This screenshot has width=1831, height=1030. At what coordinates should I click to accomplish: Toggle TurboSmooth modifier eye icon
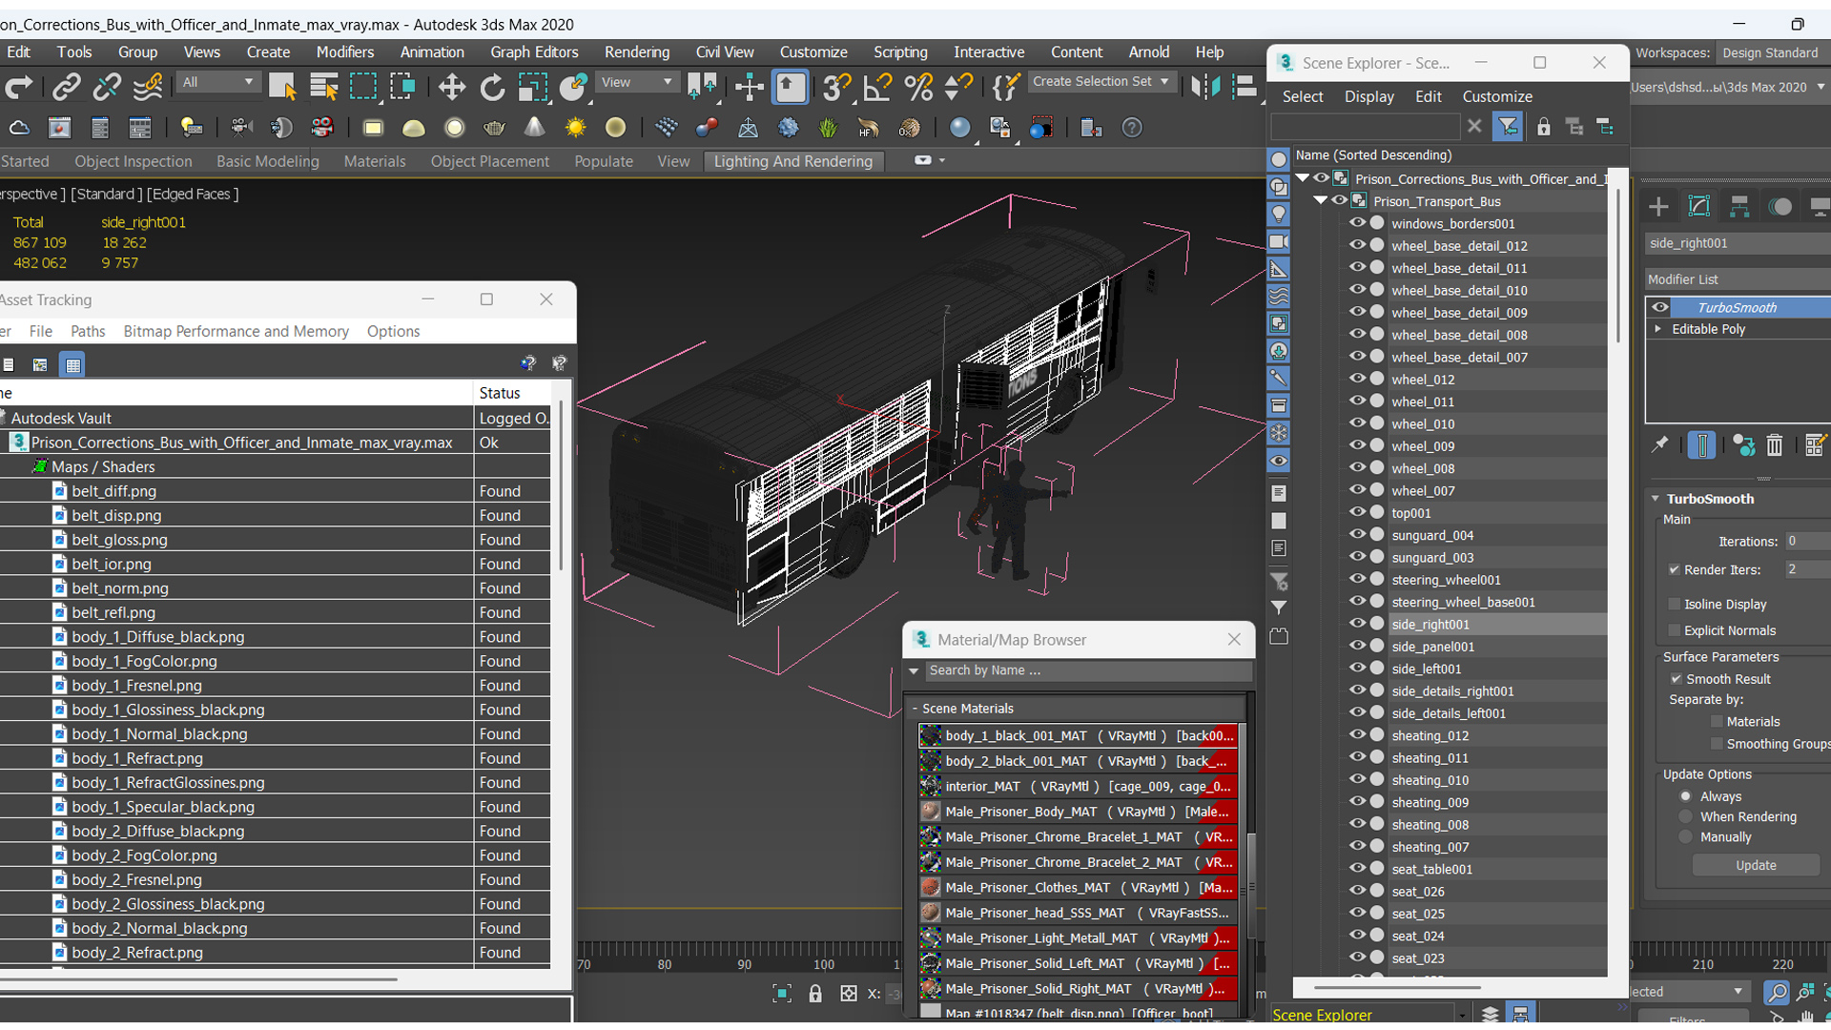coord(1660,307)
